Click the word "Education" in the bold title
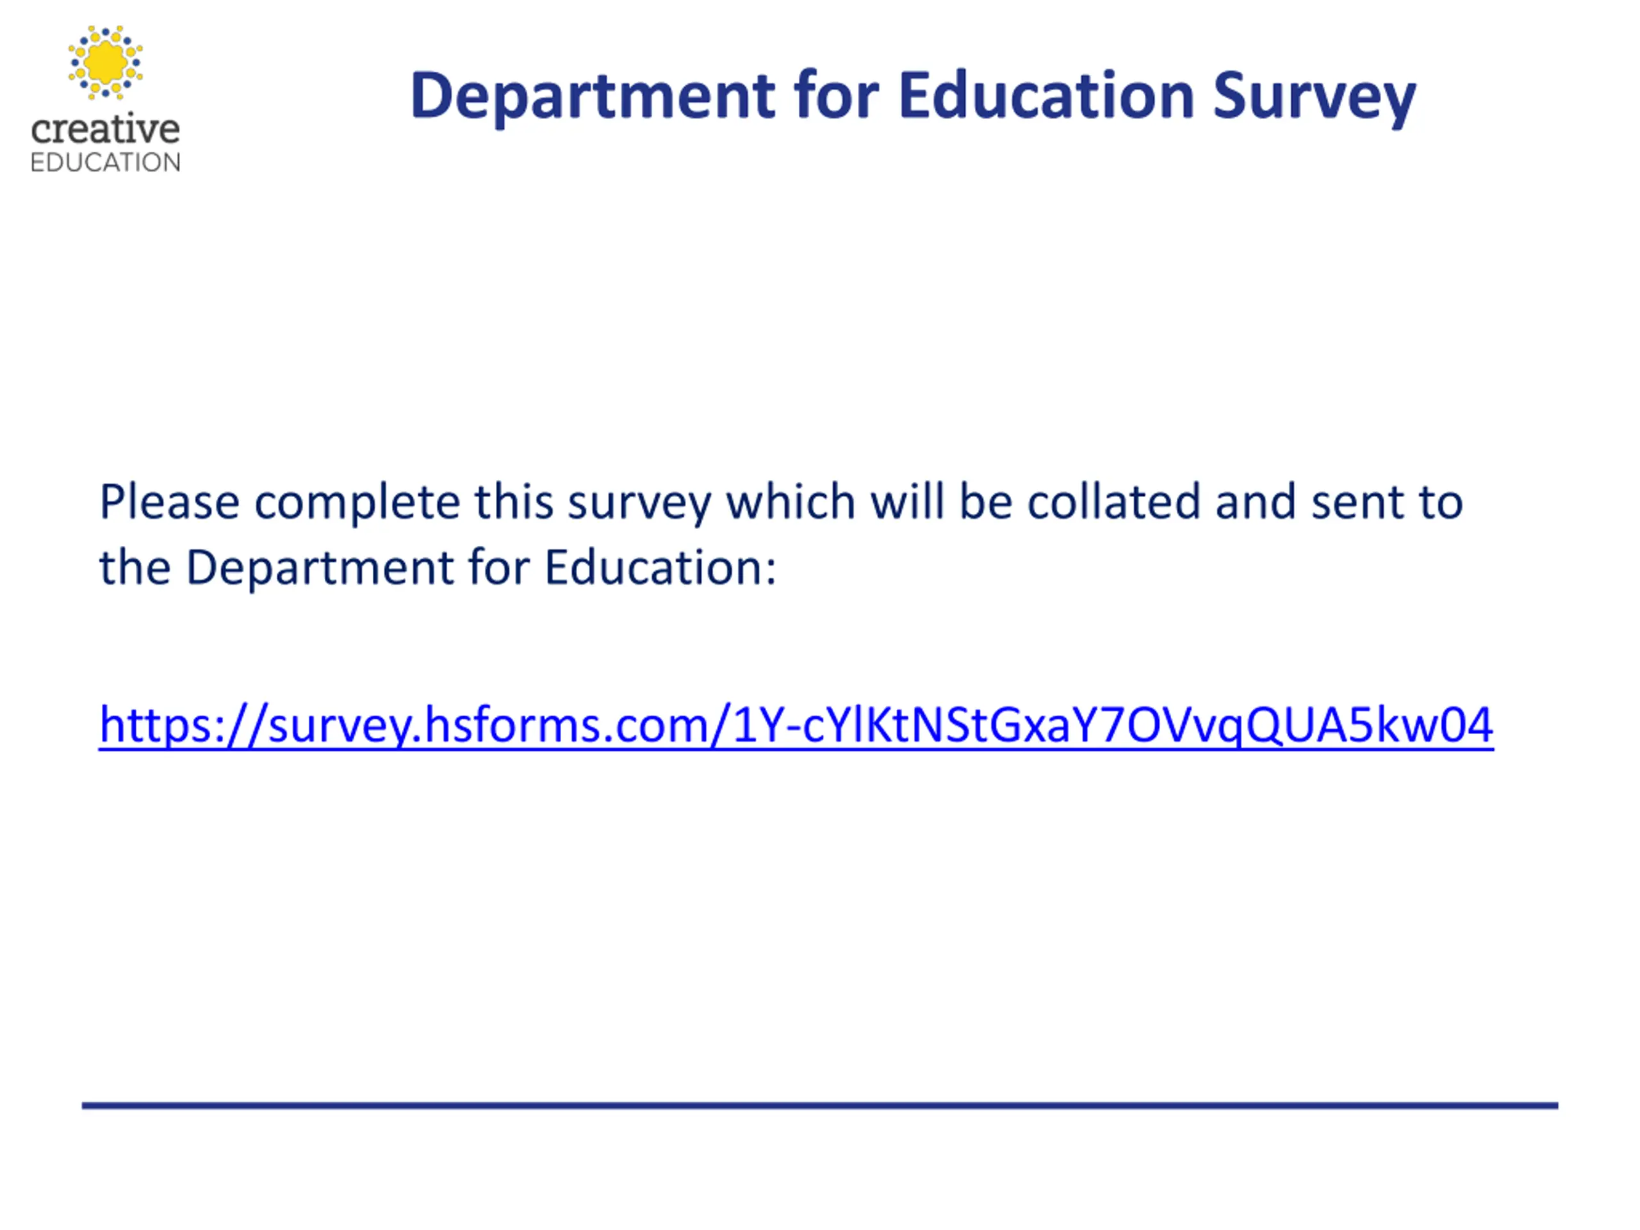The image size is (1640, 1230). click(1046, 95)
